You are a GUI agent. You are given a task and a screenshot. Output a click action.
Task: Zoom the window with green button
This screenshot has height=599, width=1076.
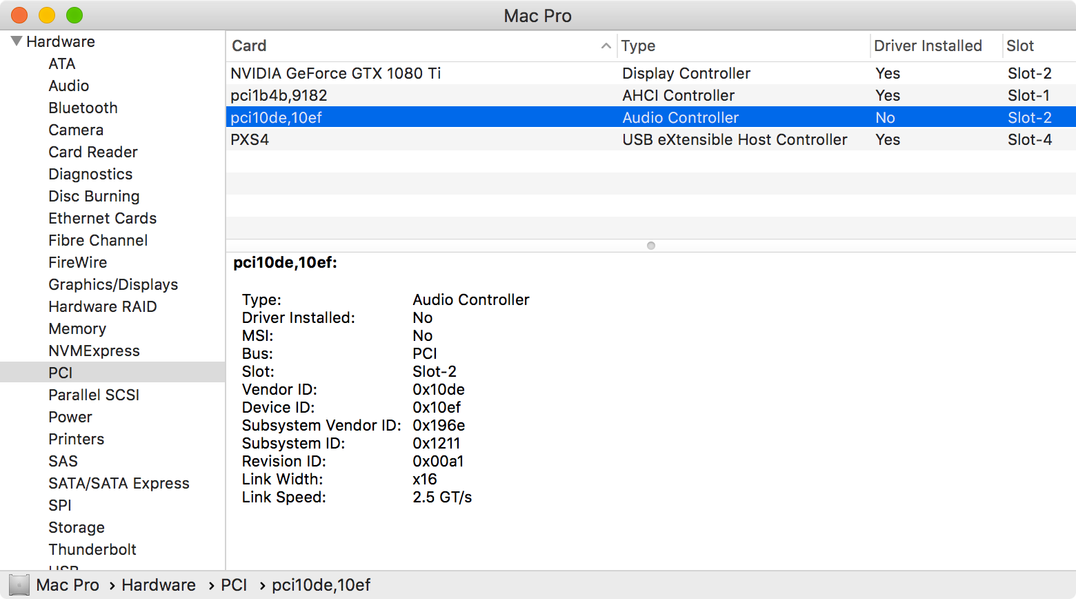coord(74,15)
